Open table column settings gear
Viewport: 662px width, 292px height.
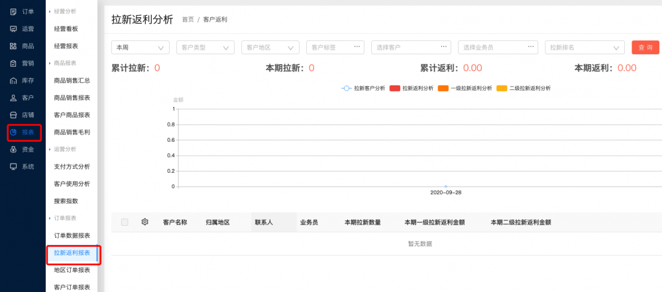click(145, 222)
